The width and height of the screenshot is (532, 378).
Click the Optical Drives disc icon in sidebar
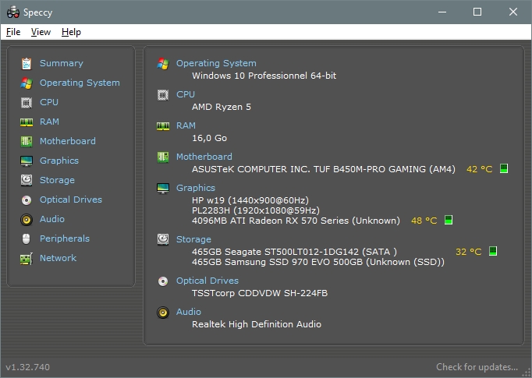click(x=27, y=200)
